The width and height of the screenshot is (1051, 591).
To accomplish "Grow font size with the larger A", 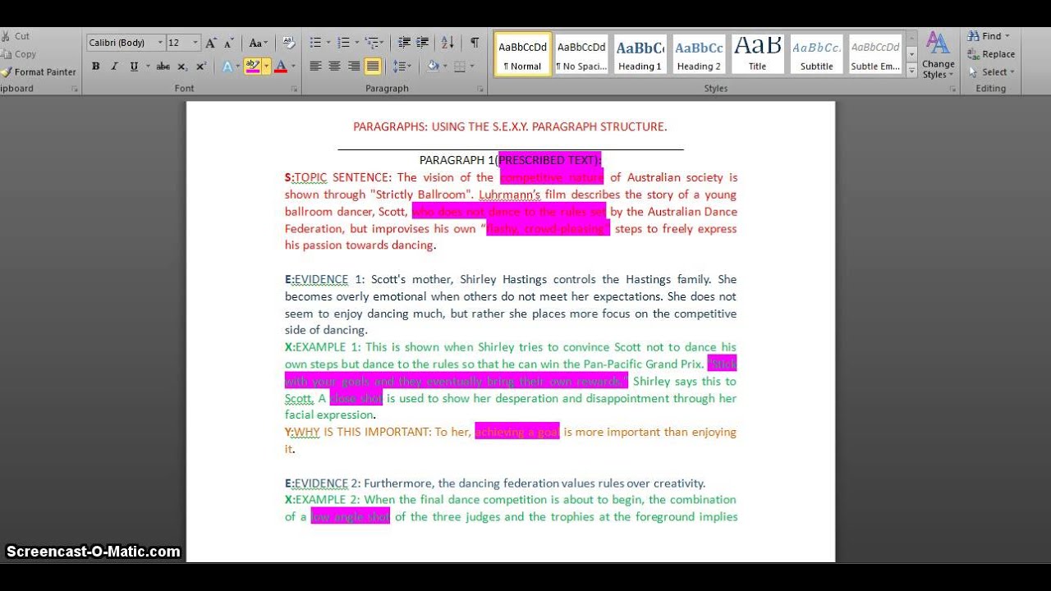I will [x=211, y=43].
